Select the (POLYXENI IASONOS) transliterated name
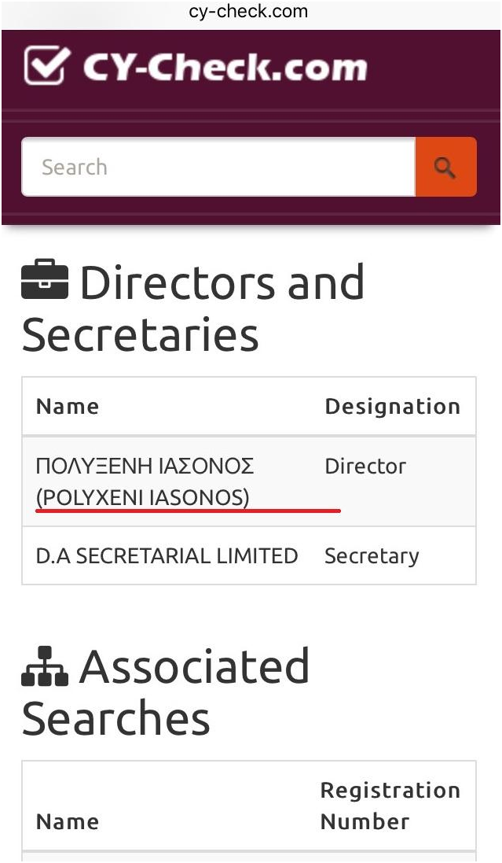The image size is (502, 863). pyautogui.click(x=142, y=497)
